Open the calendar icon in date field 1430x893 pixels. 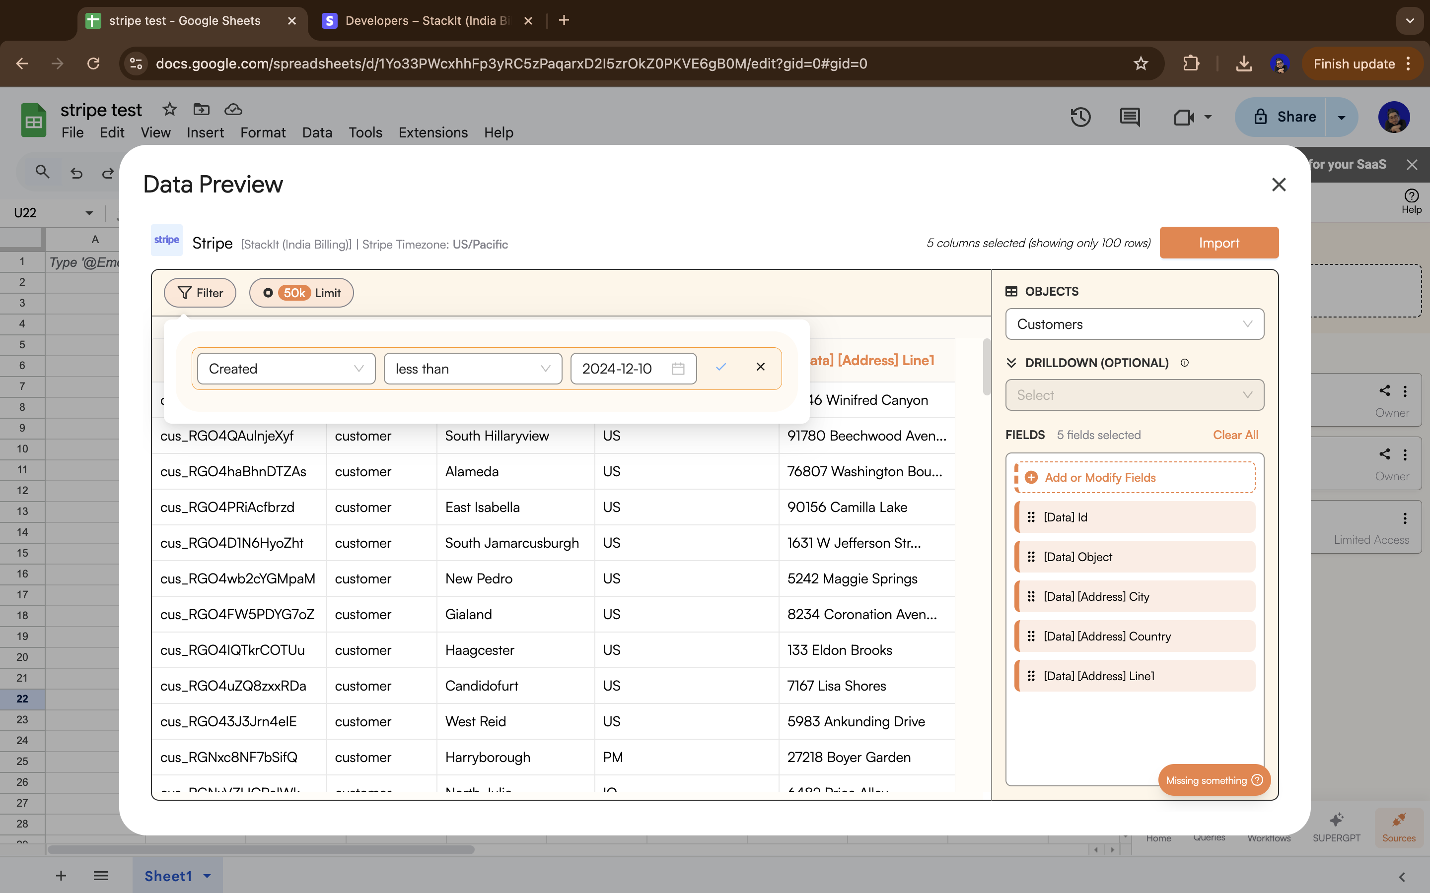click(x=678, y=369)
